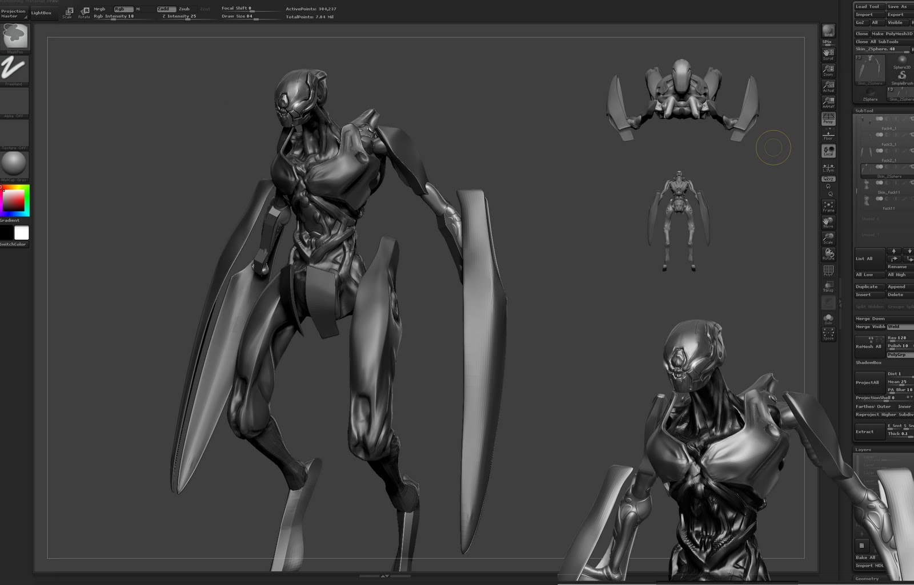Enable Mrgb draw mode
This screenshot has height=585, width=914.
pyautogui.click(x=100, y=9)
